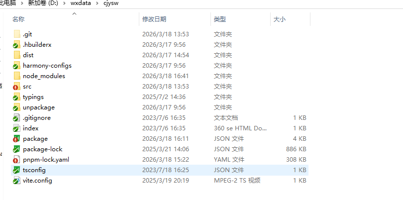Select the dist folder icon

pos(16,55)
